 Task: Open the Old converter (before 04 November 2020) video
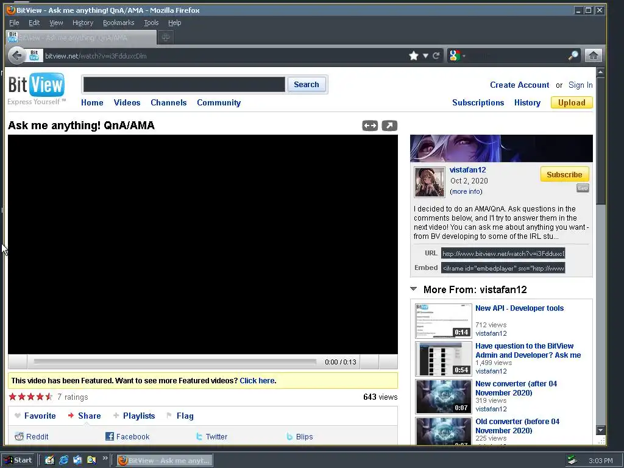[x=517, y=426]
